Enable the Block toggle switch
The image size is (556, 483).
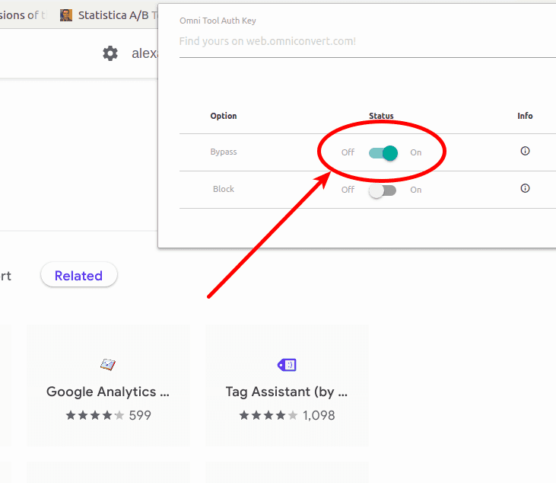[383, 190]
